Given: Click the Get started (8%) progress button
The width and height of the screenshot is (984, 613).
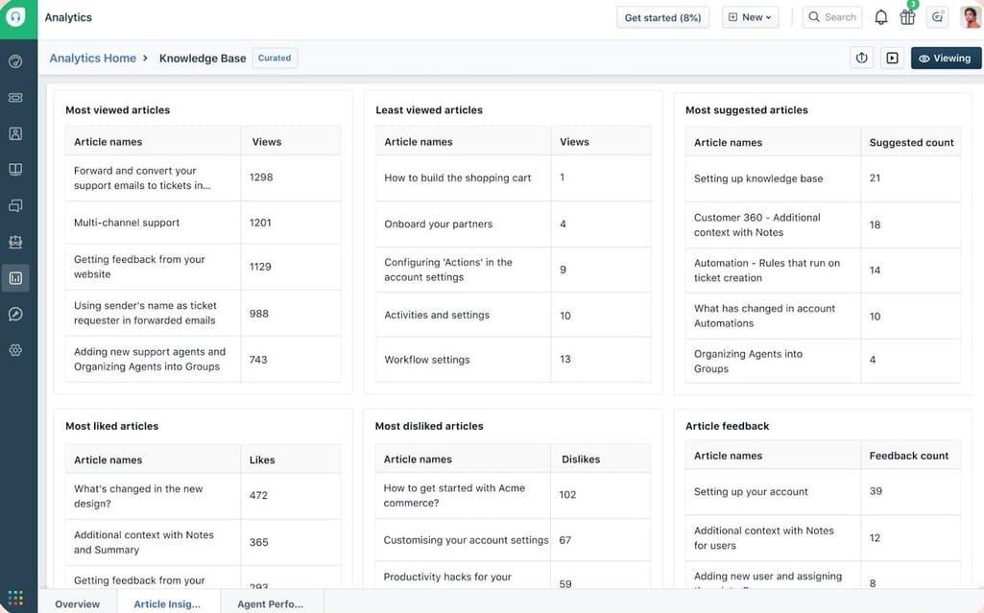Looking at the screenshot, I should [662, 16].
